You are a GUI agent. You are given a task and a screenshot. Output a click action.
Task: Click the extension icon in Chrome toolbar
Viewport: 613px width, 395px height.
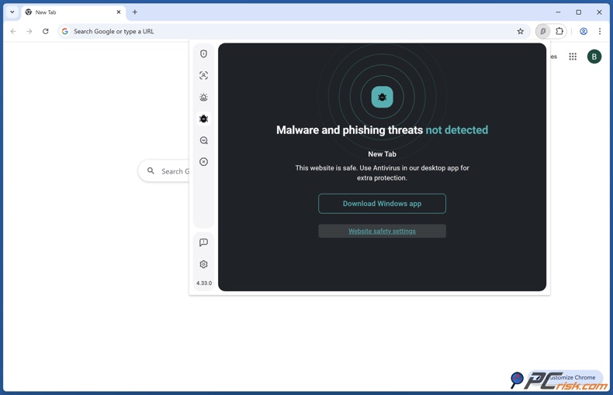543,31
